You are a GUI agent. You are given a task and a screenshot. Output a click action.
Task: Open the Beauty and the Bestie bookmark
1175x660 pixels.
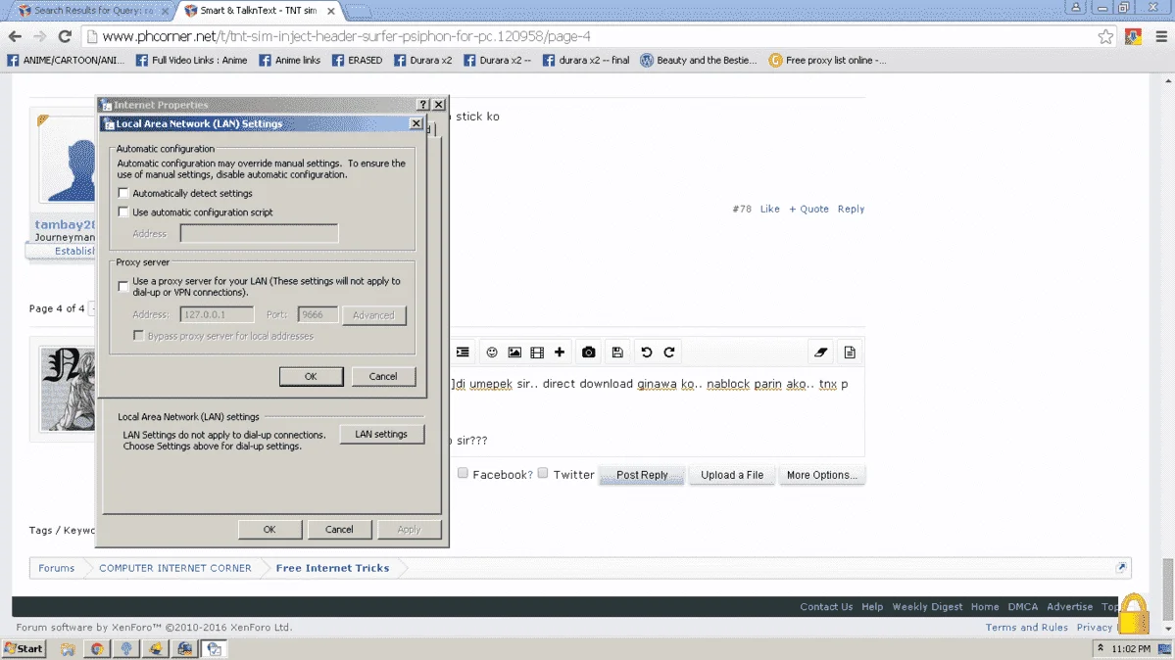(x=699, y=60)
